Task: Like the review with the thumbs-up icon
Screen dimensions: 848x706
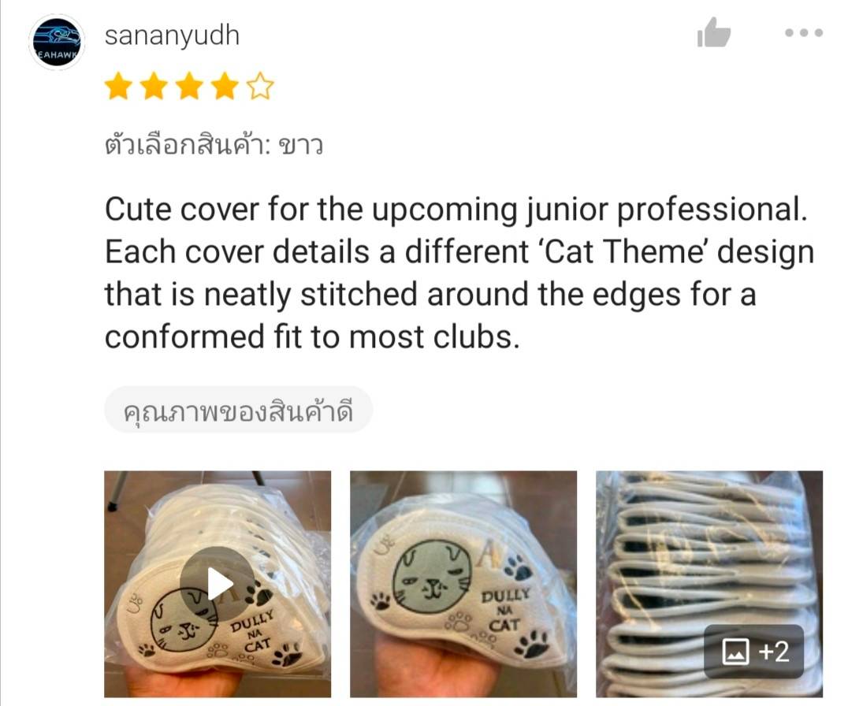Action: [x=714, y=32]
